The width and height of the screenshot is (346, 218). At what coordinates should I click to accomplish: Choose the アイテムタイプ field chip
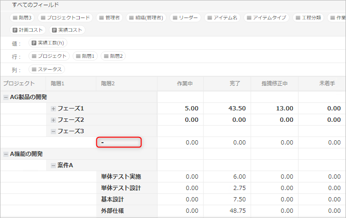pyautogui.click(x=266, y=18)
